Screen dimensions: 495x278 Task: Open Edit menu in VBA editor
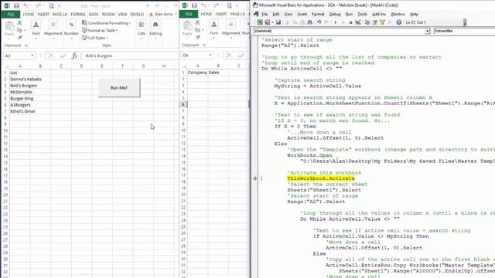pyautogui.click(x=276, y=14)
